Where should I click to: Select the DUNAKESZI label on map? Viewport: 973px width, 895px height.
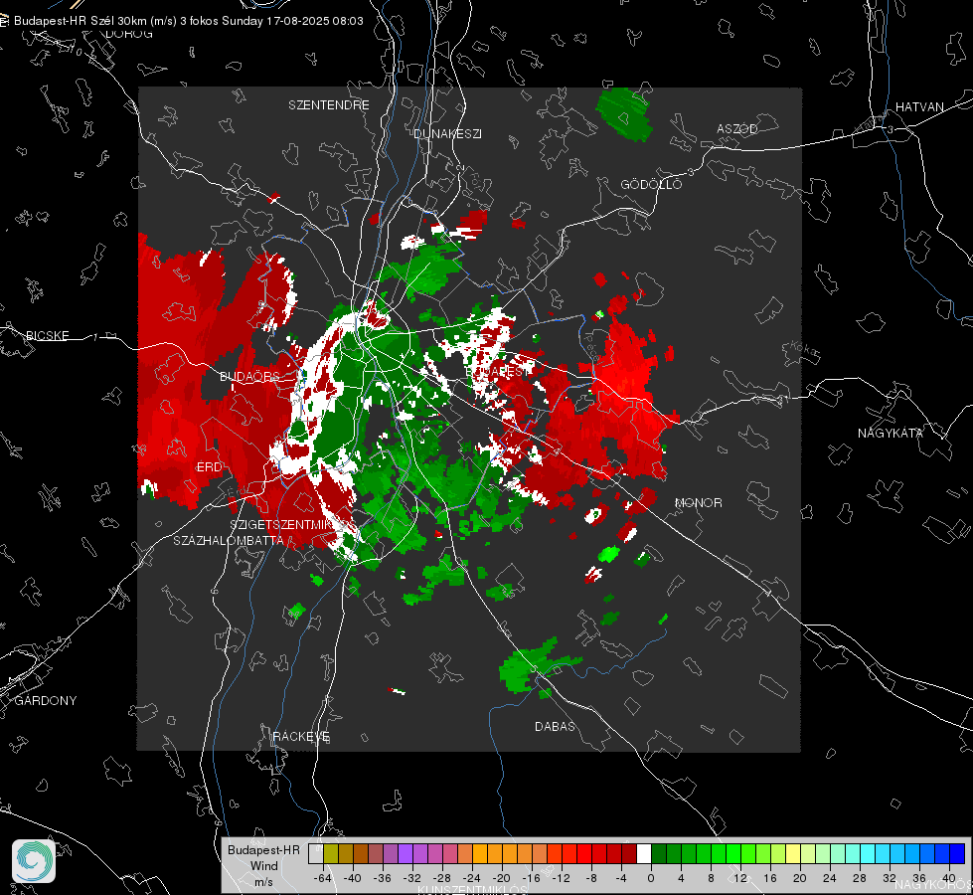(x=447, y=133)
